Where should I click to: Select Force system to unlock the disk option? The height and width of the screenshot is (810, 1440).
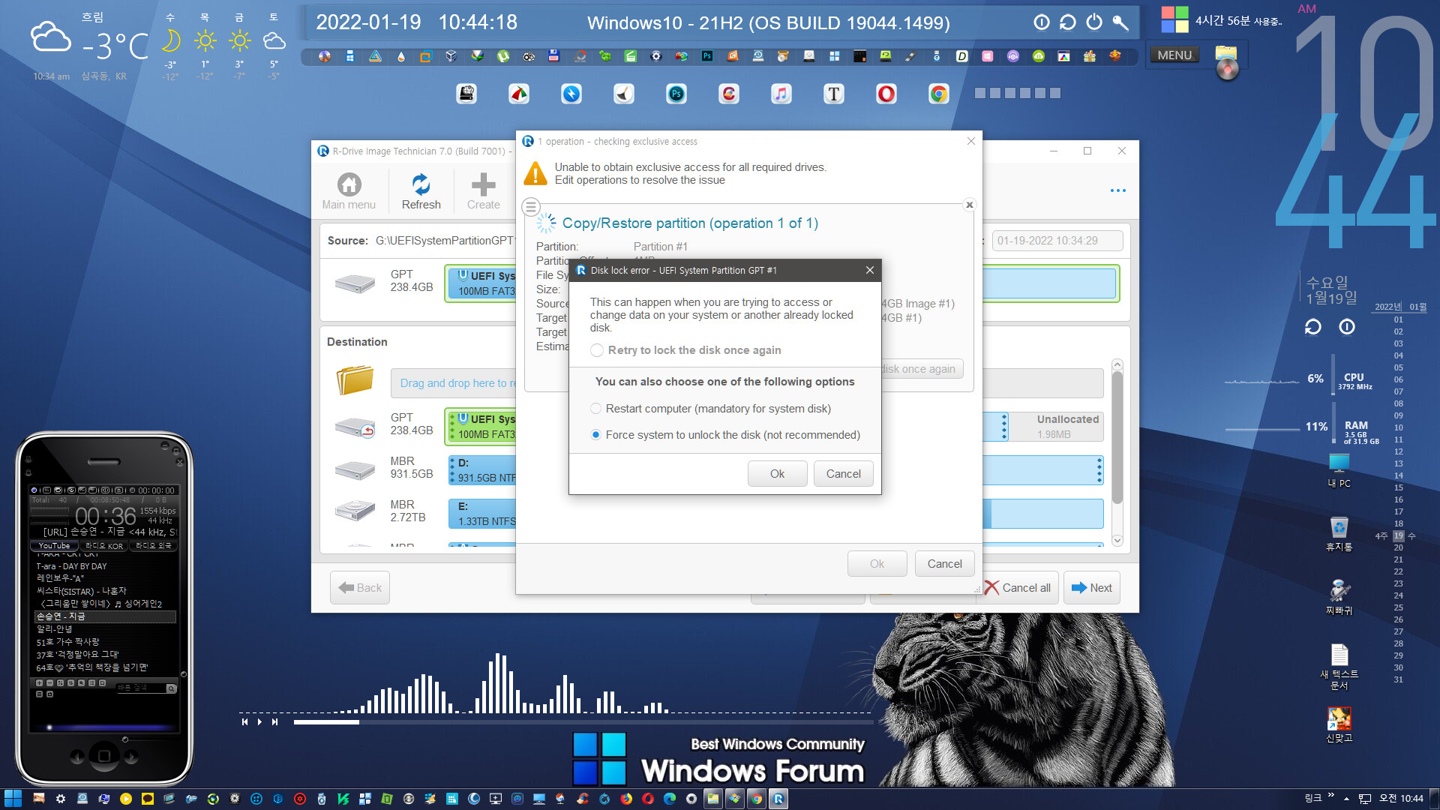click(x=595, y=435)
